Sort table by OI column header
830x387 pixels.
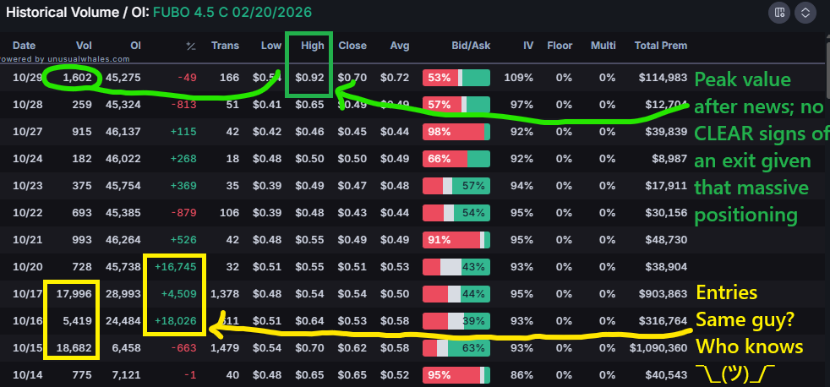(135, 46)
